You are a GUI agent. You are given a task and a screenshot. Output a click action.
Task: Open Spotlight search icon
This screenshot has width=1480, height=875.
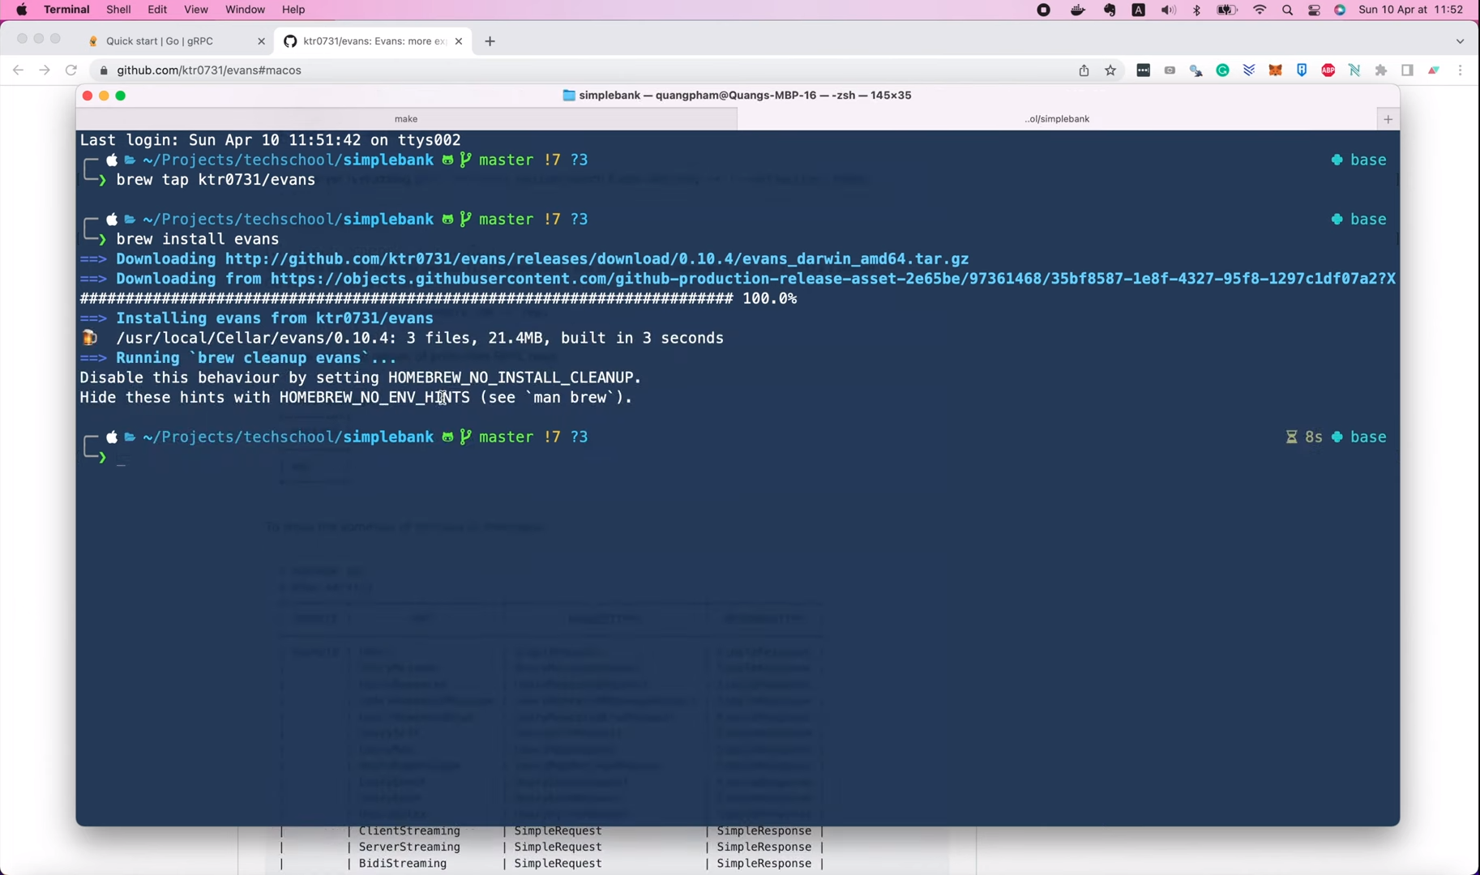click(1287, 10)
